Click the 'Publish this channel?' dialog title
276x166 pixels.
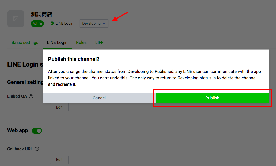click(x=74, y=59)
